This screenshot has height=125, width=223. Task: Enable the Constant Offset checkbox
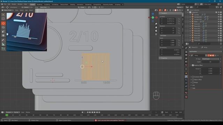coord(193,77)
